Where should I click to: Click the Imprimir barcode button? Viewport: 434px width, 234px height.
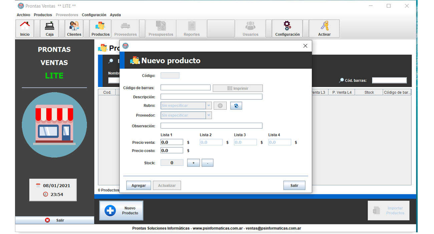tap(238, 88)
